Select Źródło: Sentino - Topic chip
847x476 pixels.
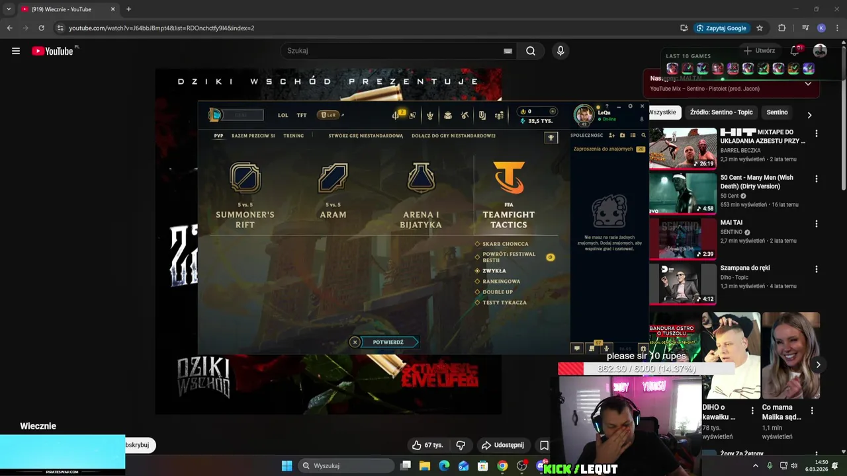(x=721, y=112)
